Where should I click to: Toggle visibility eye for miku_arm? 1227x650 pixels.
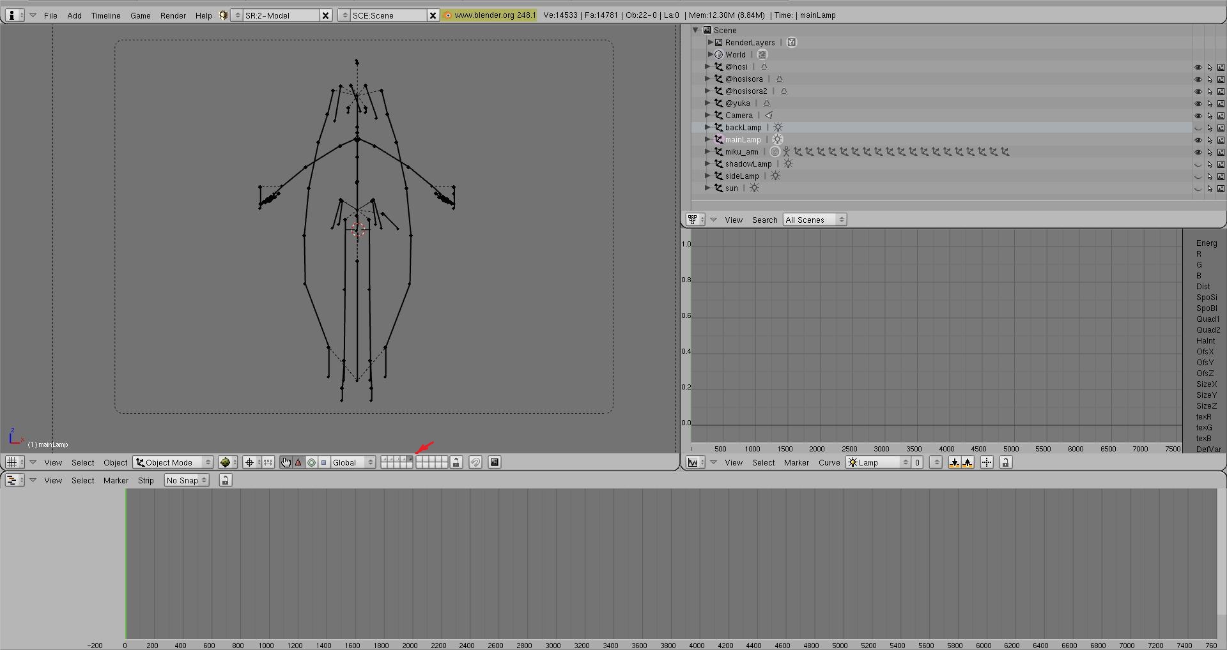click(1198, 152)
